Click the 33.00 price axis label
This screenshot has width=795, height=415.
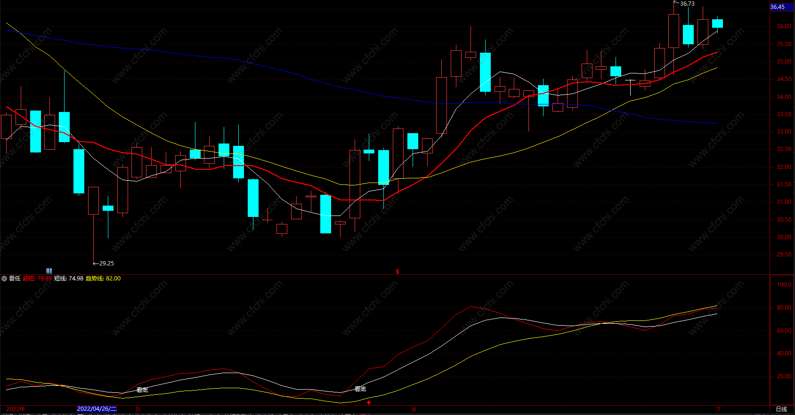(784, 132)
